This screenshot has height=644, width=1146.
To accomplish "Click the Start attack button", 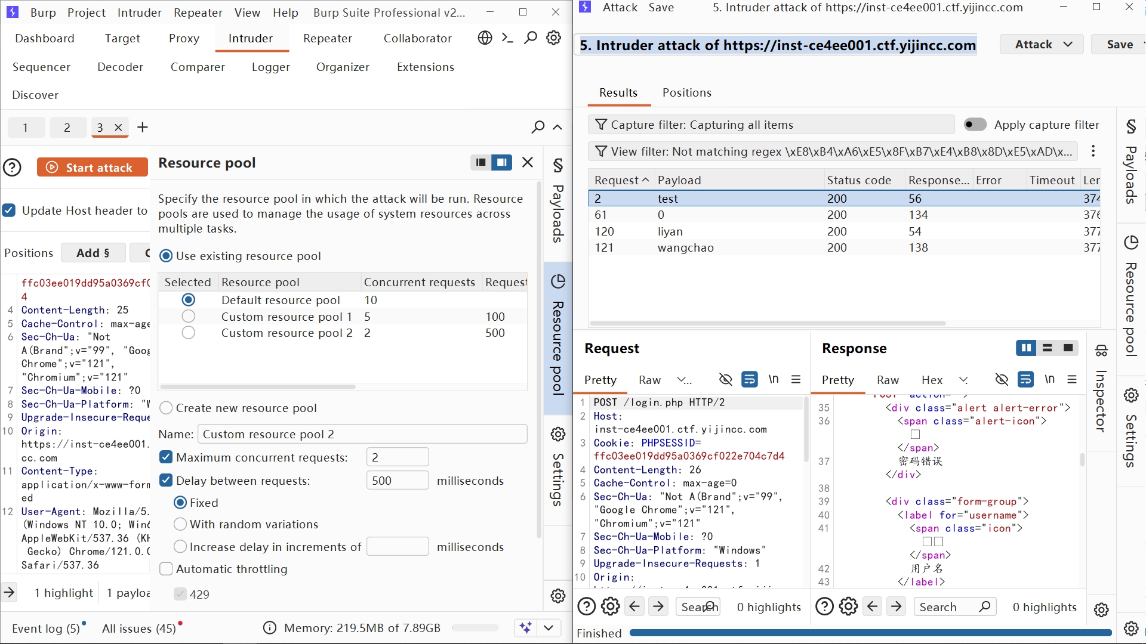I will coord(92,168).
